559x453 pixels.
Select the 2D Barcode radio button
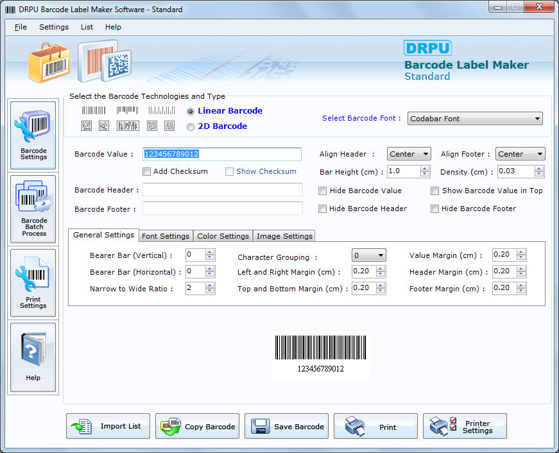pos(191,127)
